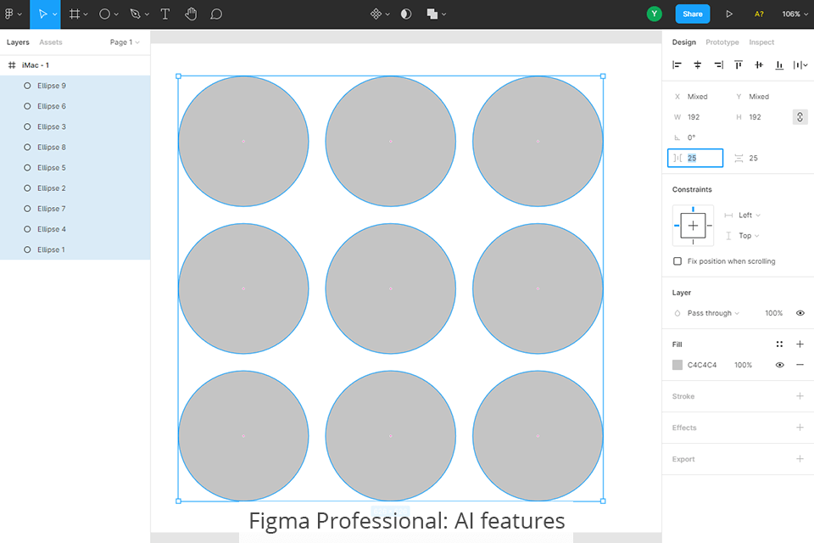Open horizontal constraint Left dropdown
Image resolution: width=814 pixels, height=543 pixels.
click(749, 216)
